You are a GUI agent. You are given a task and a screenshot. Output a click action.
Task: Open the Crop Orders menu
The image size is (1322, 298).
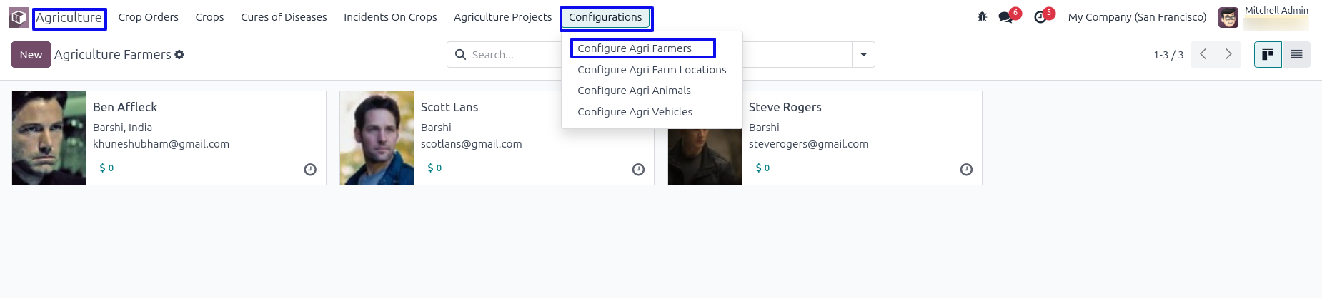(148, 17)
